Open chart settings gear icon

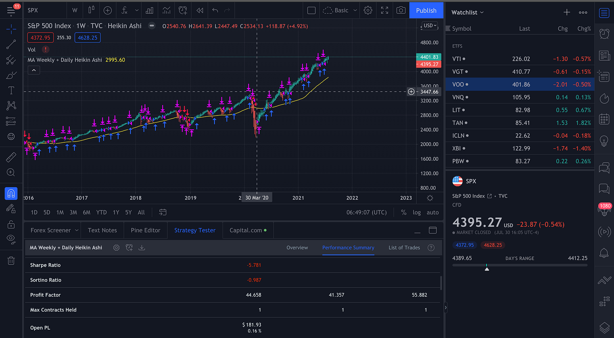368,10
